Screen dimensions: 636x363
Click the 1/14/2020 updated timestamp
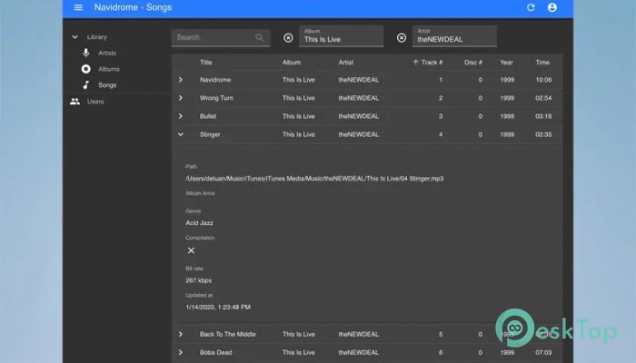218,307
